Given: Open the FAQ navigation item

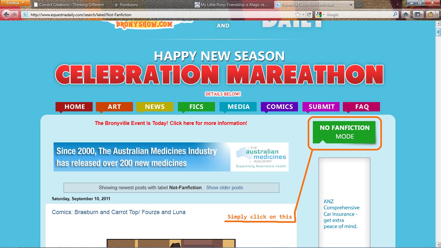Looking at the screenshot, I should point(362,107).
